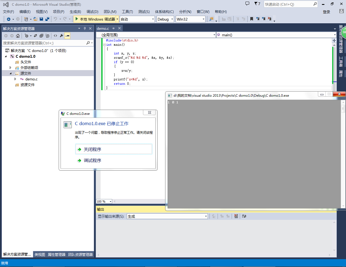The image size is (346, 267).
Task: Open the notifications flag showing 7
Action: [257, 4]
